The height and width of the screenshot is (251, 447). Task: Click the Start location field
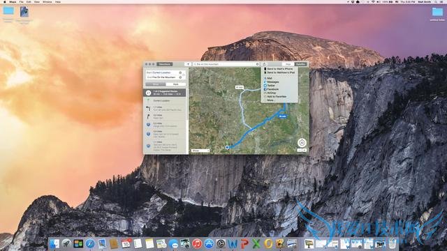[163, 73]
